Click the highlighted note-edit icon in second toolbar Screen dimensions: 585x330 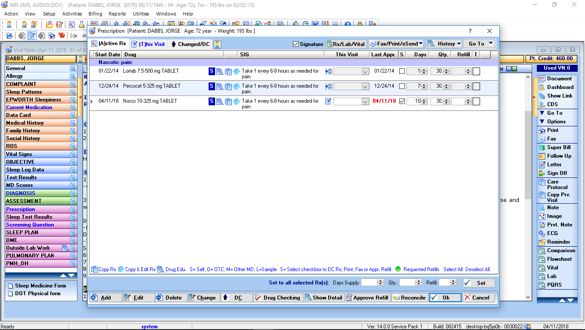point(31,36)
